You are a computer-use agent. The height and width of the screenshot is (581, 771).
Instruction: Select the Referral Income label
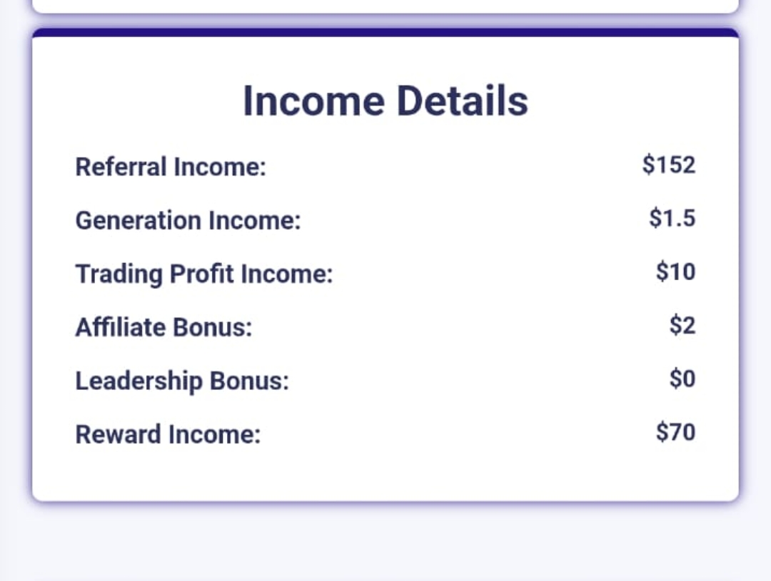tap(171, 167)
